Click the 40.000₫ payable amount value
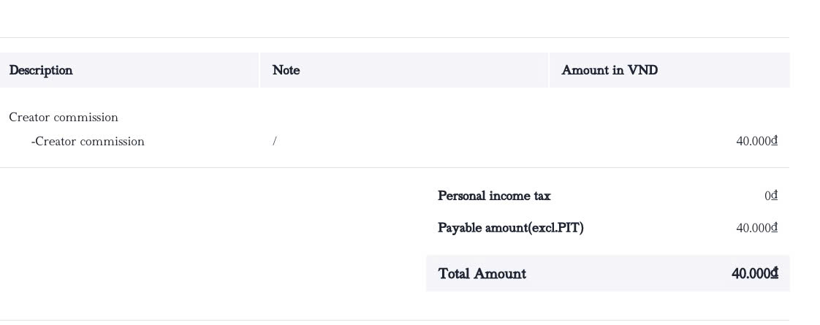 point(756,228)
